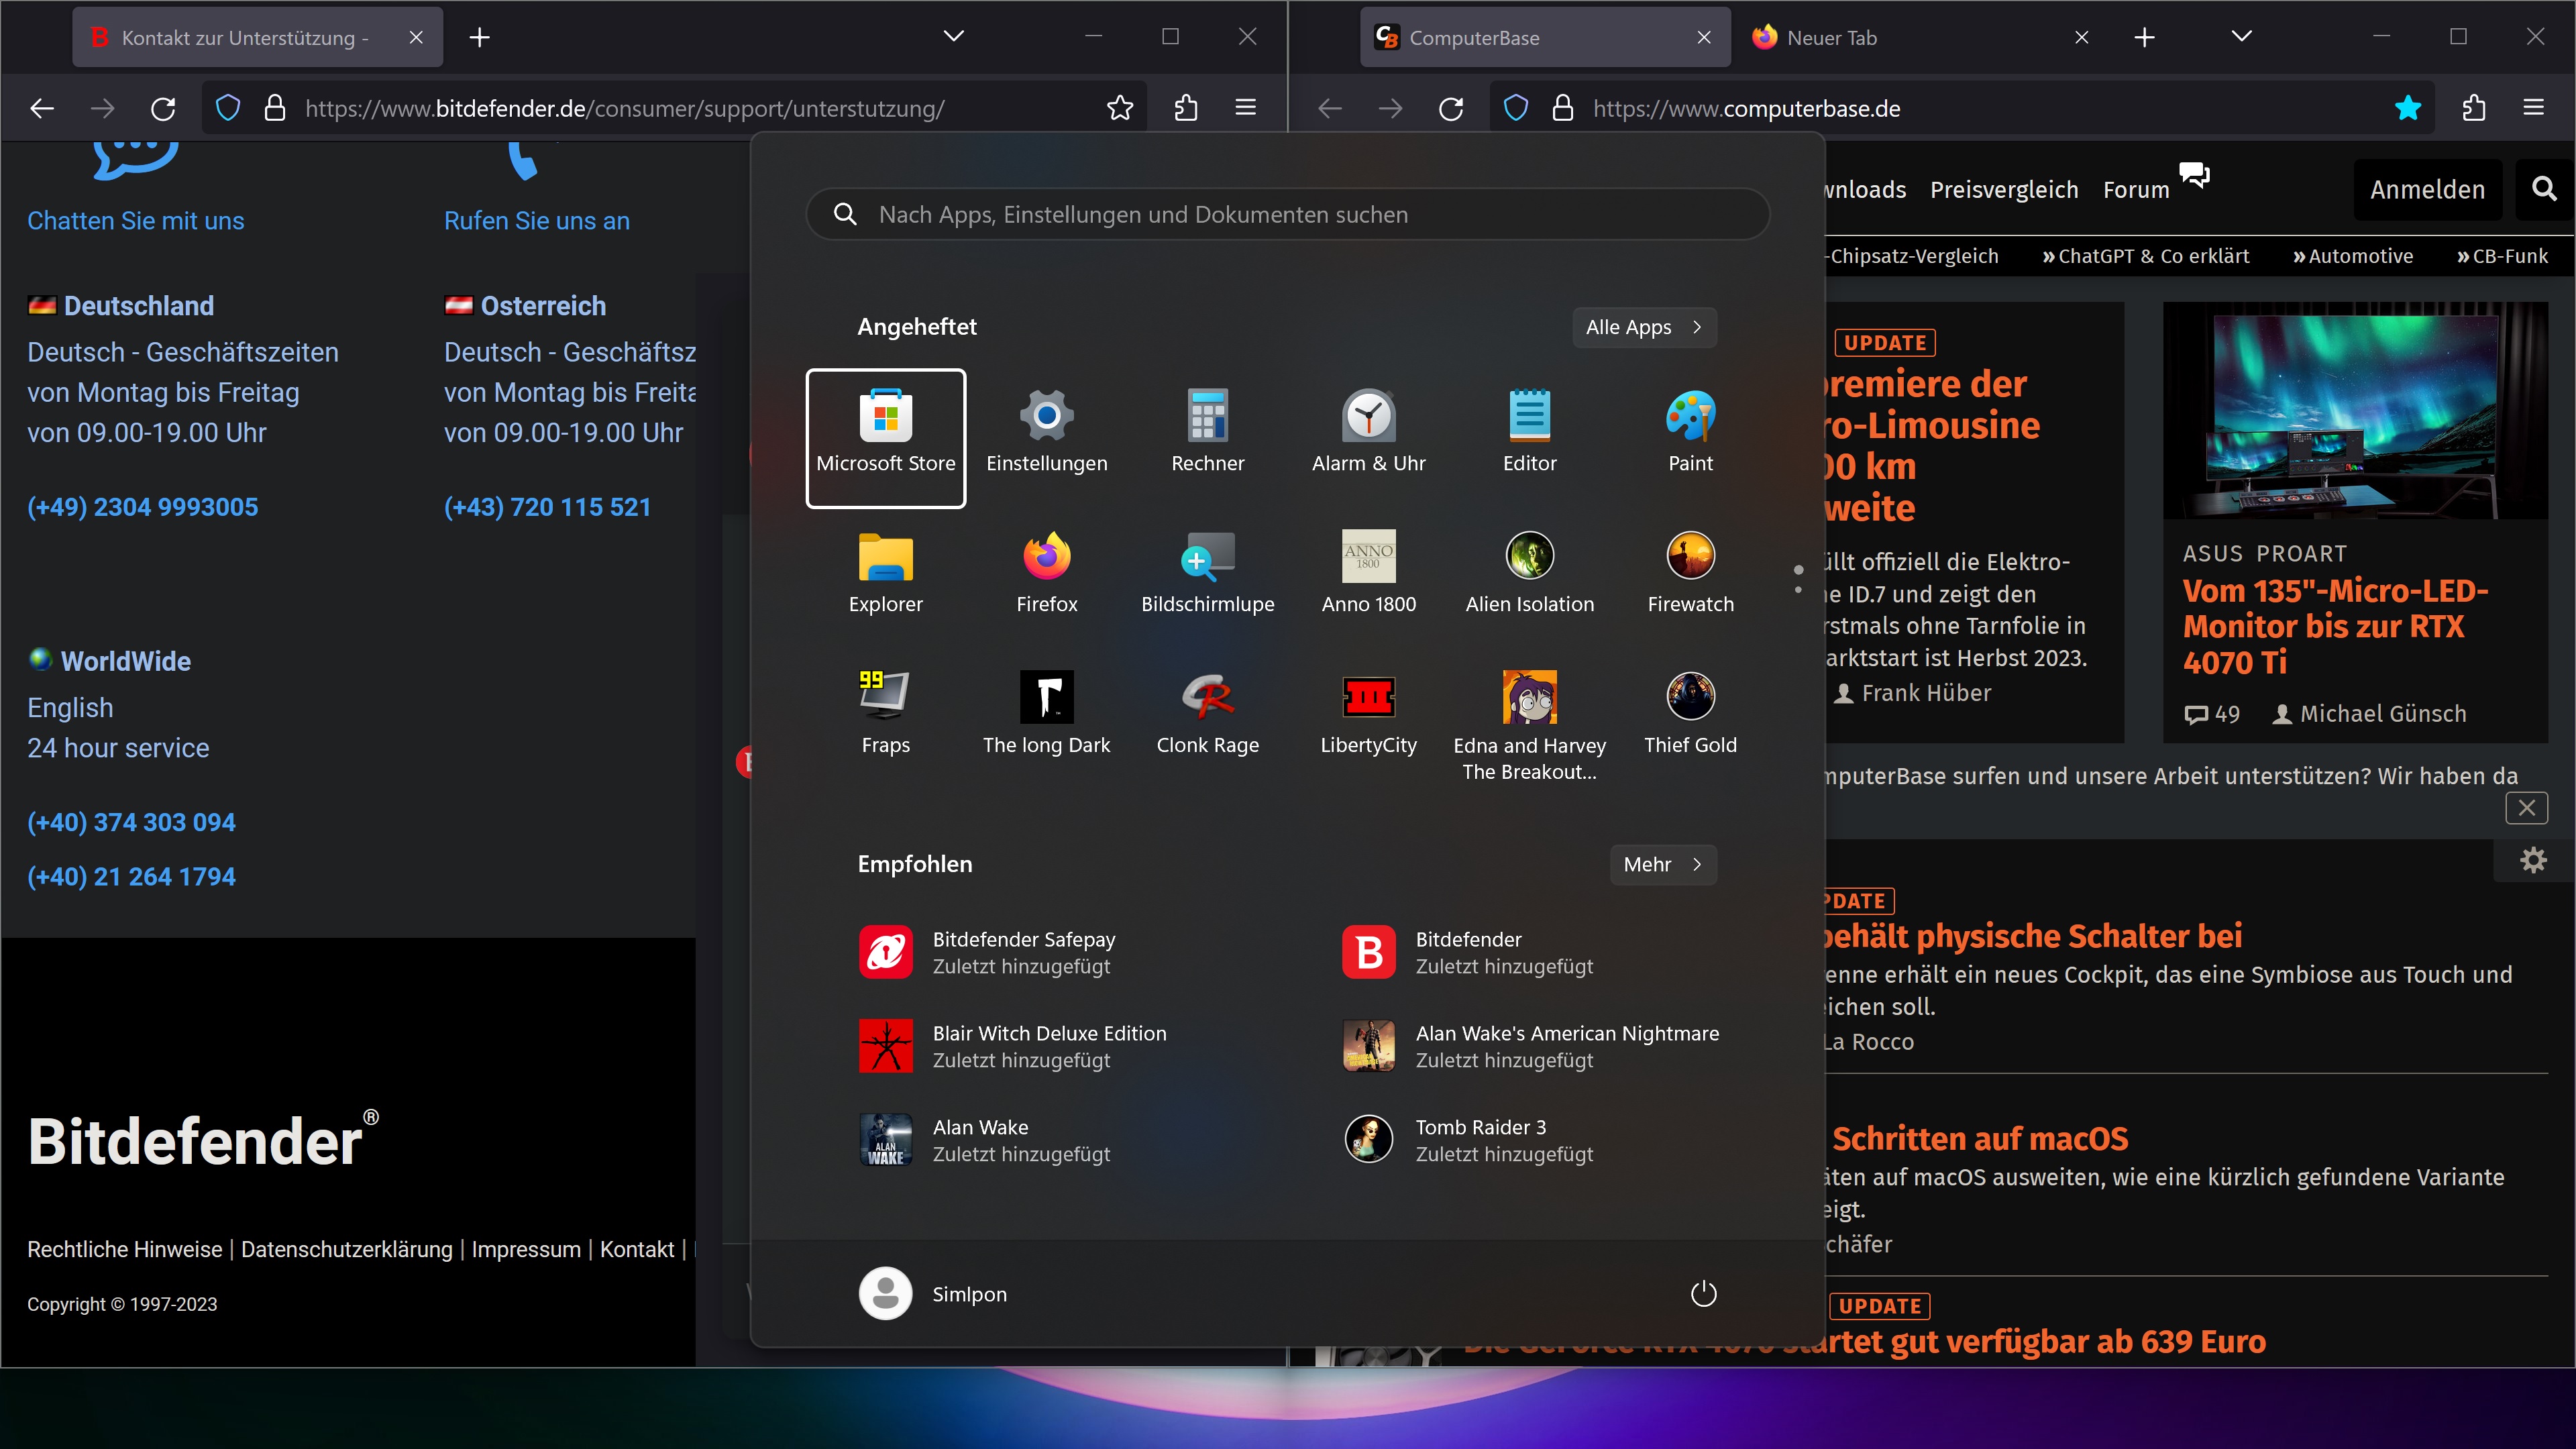Launch Firewatch from pinned apps
The width and height of the screenshot is (2576, 1449).
1690,572
